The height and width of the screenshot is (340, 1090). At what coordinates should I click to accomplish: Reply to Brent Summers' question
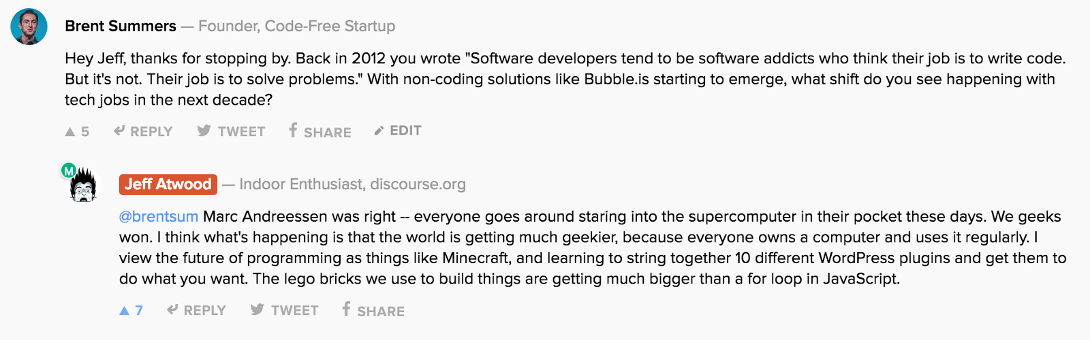coord(143,131)
